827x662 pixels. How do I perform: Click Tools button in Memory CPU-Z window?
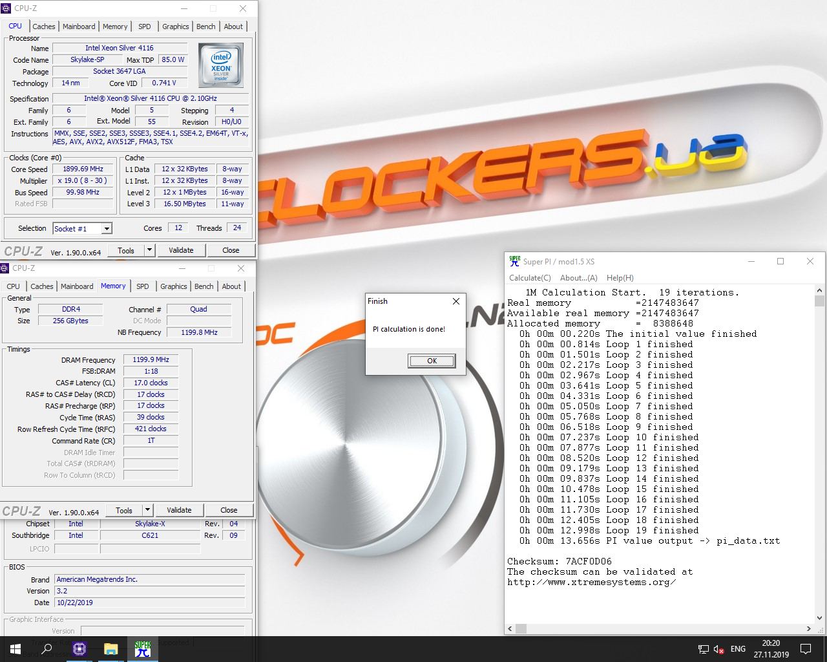[124, 510]
